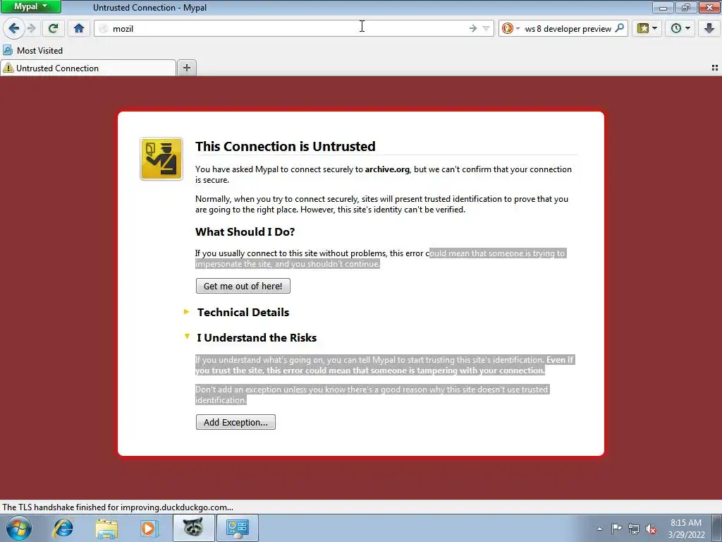Click the yellow passport officer warning icon

pyautogui.click(x=161, y=159)
